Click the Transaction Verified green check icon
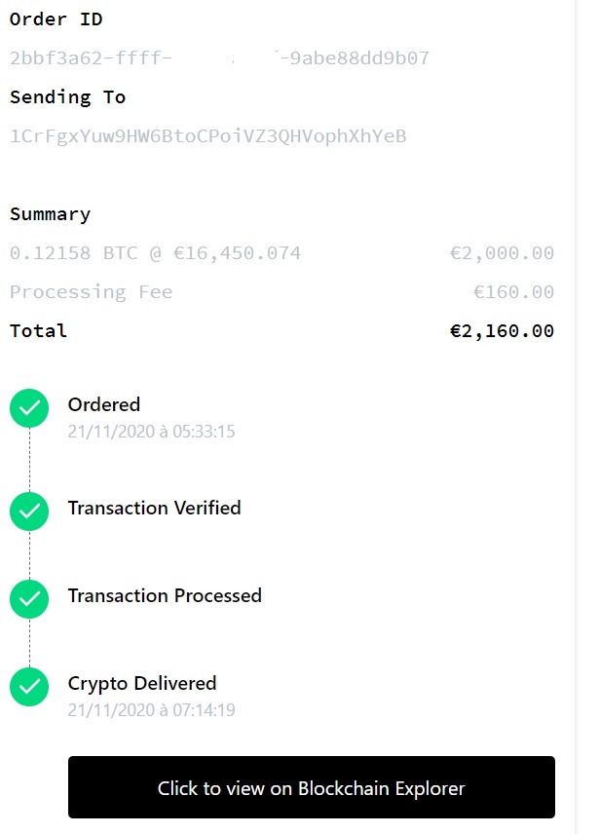599x834 pixels. pos(29,512)
